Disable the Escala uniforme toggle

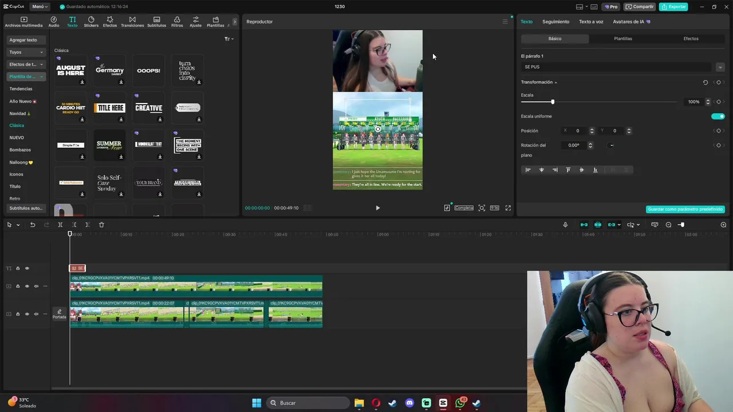tap(718, 116)
